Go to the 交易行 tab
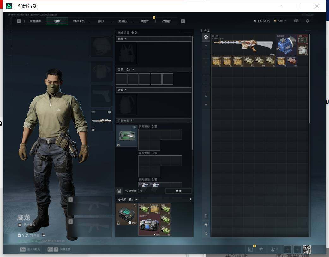 coord(123,21)
